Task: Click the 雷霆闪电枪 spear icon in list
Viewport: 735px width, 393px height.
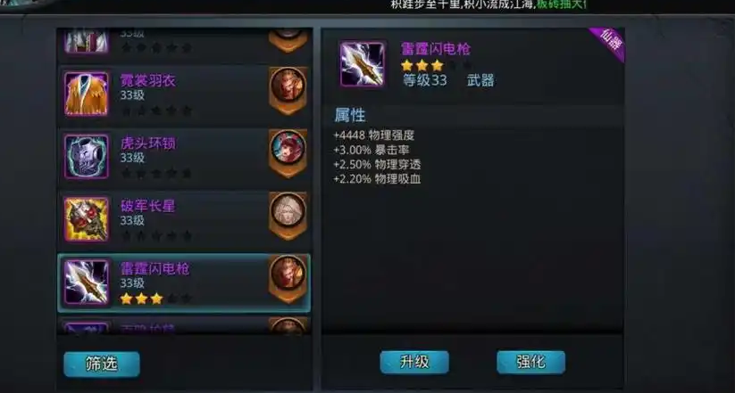Action: [87, 282]
